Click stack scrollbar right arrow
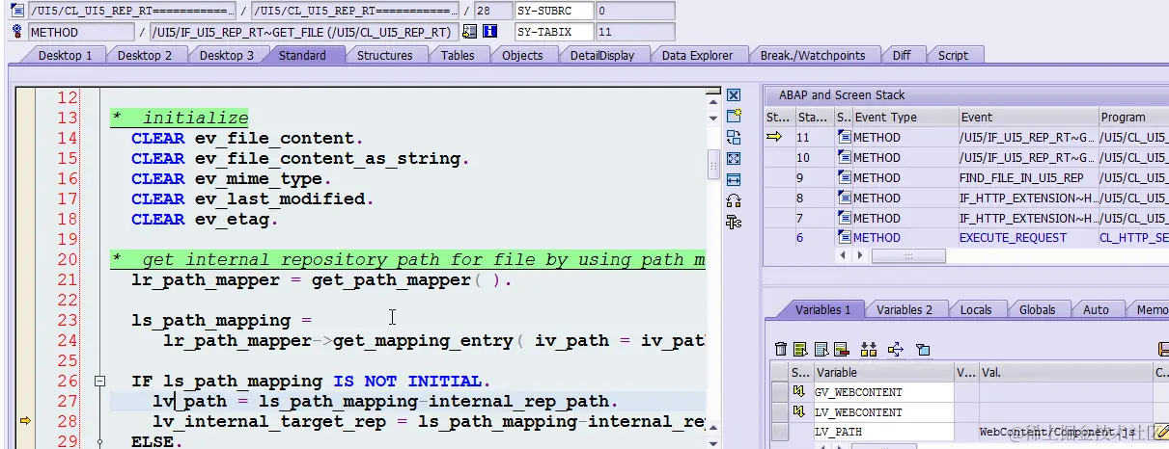This screenshot has width=1169, height=449. coord(860,255)
